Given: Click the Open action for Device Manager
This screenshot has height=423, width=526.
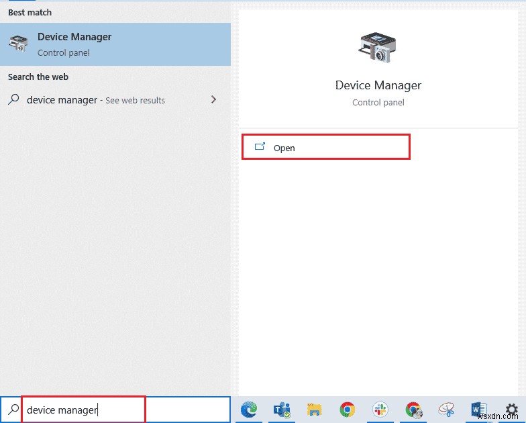Looking at the screenshot, I should pos(326,147).
